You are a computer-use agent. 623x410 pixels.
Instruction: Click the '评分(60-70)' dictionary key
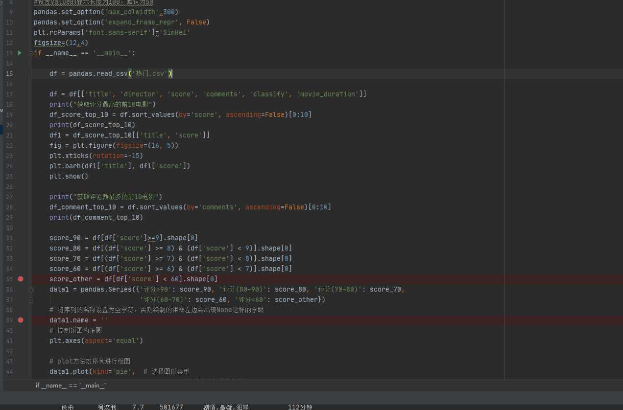(x=163, y=299)
